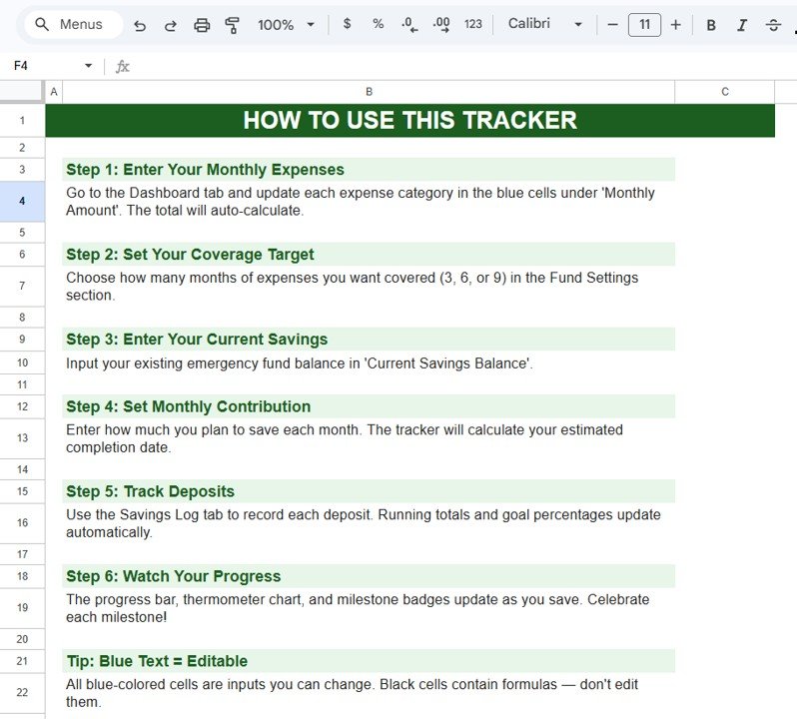This screenshot has width=797, height=719.
Task: Open the Calibri font dropdown
Action: pyautogui.click(x=544, y=24)
